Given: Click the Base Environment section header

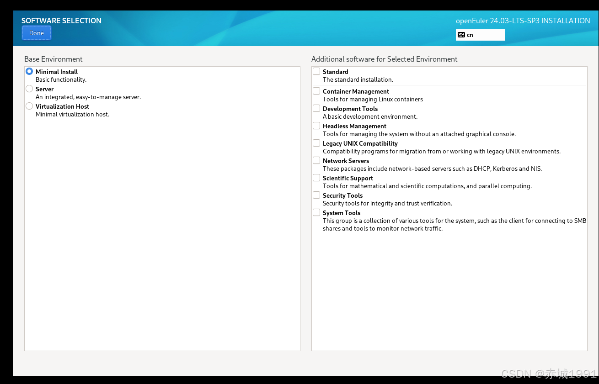Looking at the screenshot, I should (x=53, y=59).
